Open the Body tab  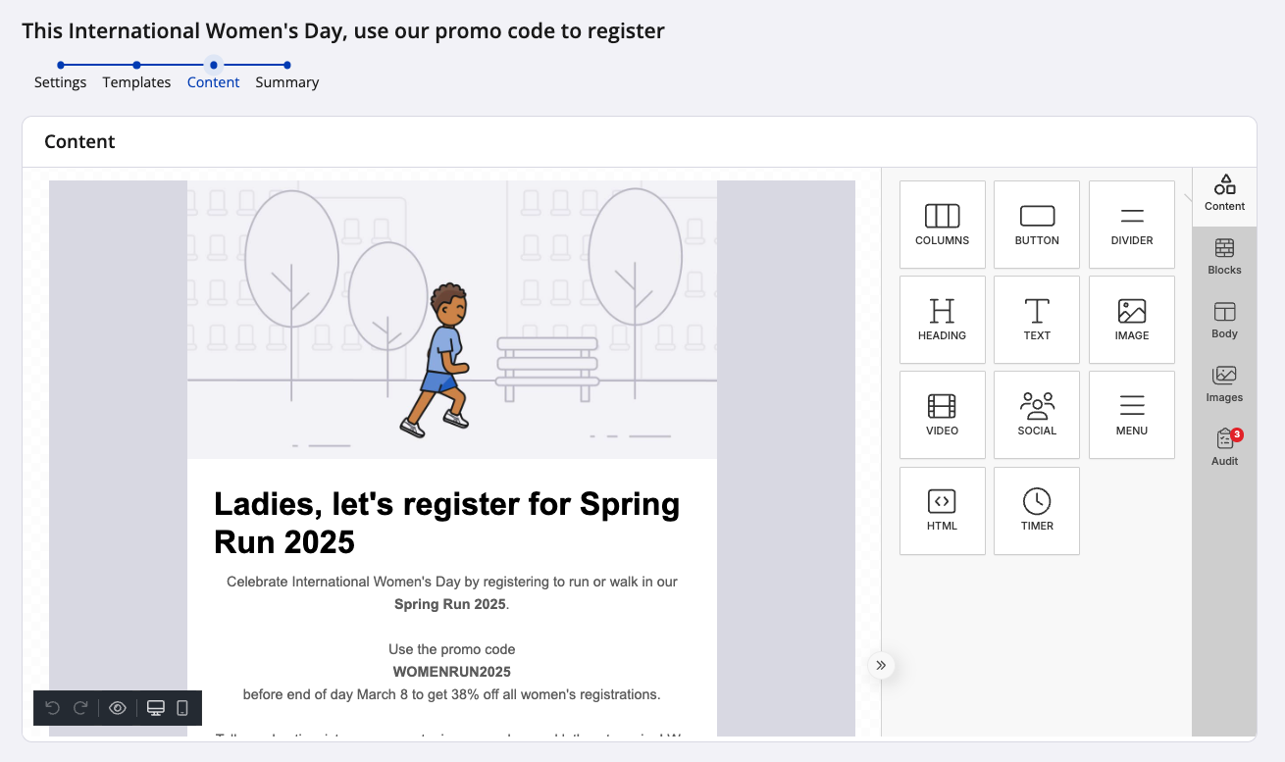point(1224,321)
